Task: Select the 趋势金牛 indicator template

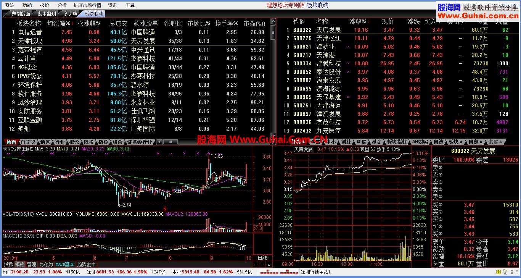Action: point(87,264)
